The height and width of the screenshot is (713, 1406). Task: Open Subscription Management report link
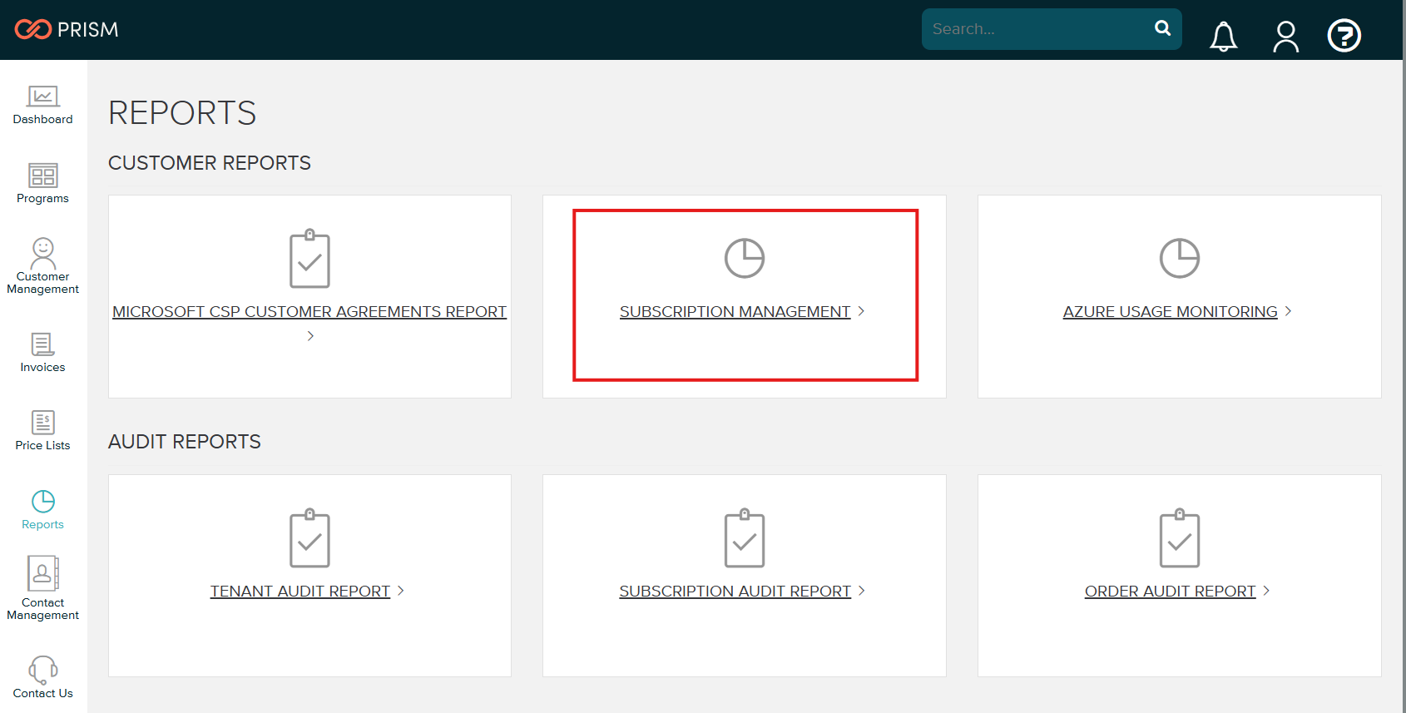735,312
